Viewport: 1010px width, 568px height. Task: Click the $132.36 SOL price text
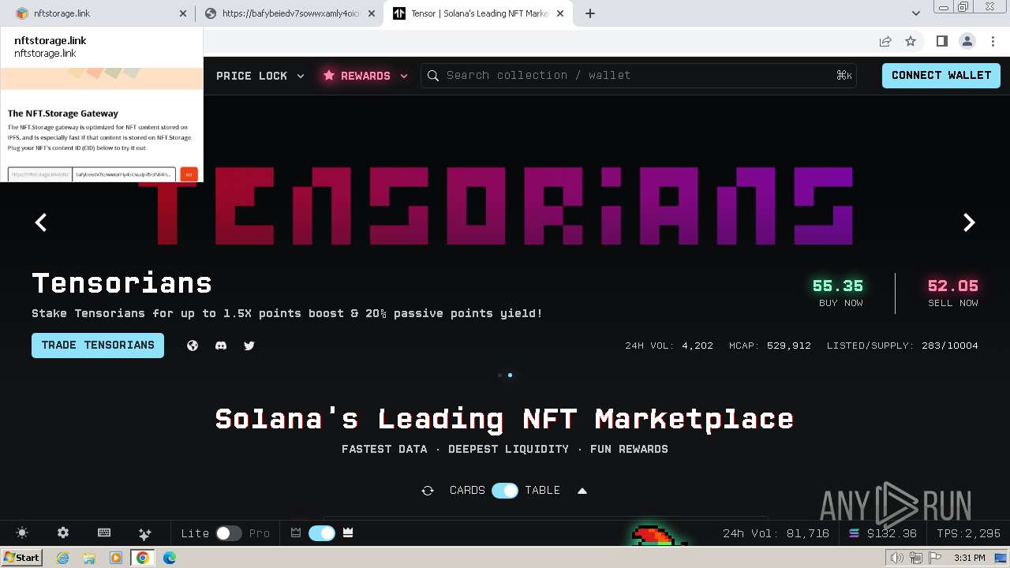pyautogui.click(x=892, y=533)
